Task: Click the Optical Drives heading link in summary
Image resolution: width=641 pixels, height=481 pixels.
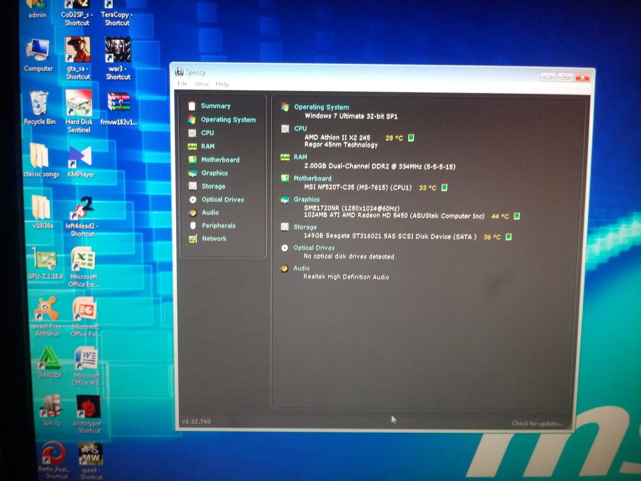Action: [314, 248]
